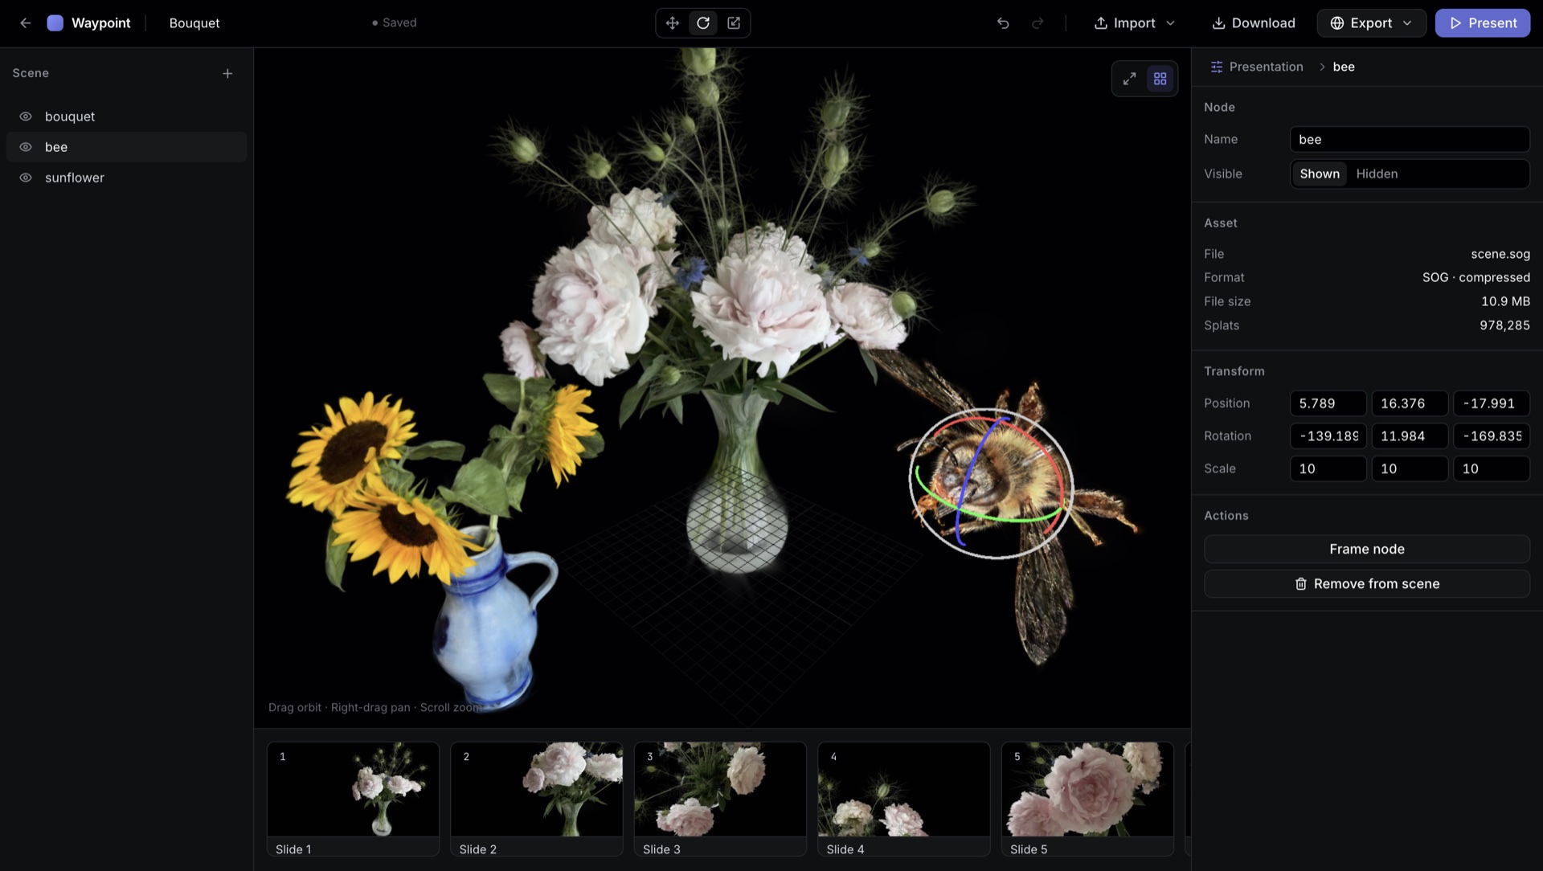
Task: Click the redo arrow icon
Action: pyautogui.click(x=1038, y=23)
